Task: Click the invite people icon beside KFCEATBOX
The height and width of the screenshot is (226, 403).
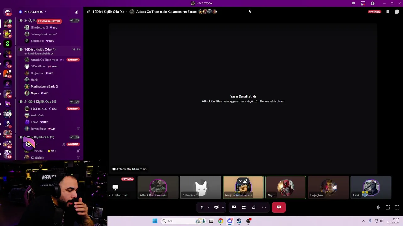Action: [77, 12]
